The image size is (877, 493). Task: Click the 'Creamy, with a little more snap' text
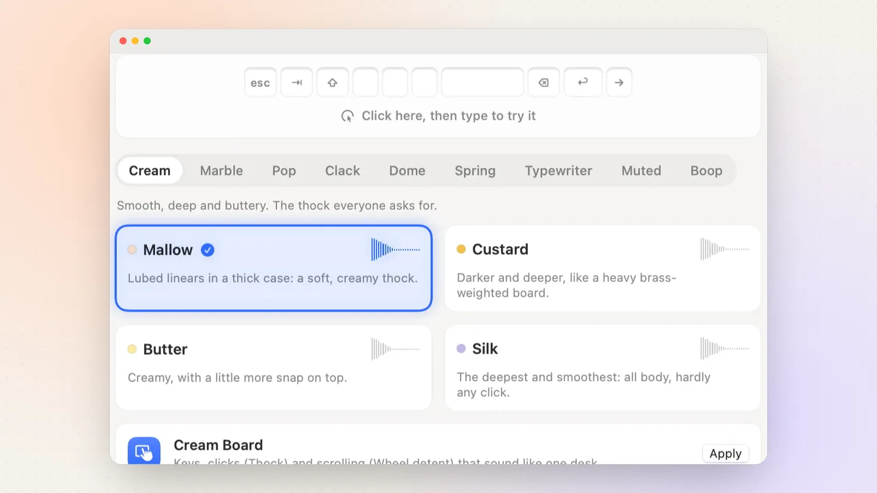point(237,377)
